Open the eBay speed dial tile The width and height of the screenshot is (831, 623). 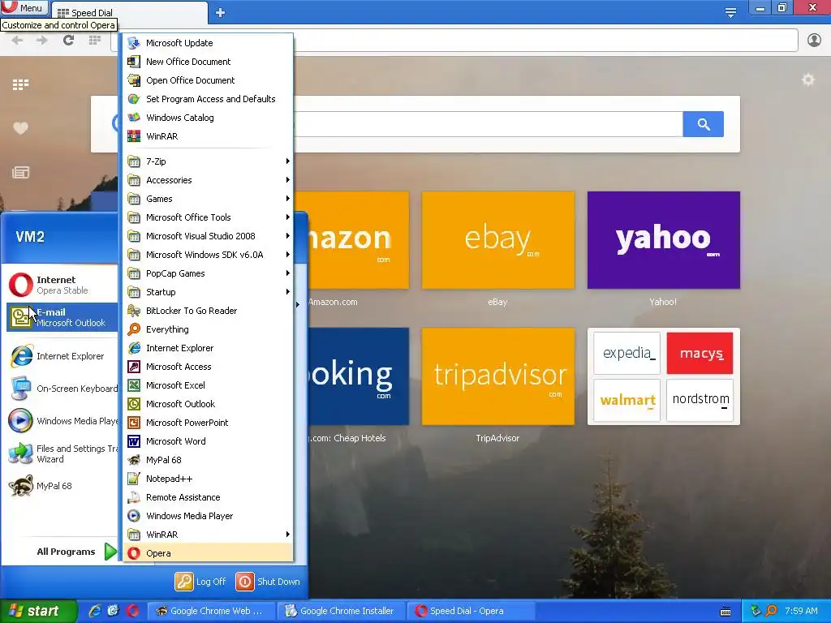498,240
